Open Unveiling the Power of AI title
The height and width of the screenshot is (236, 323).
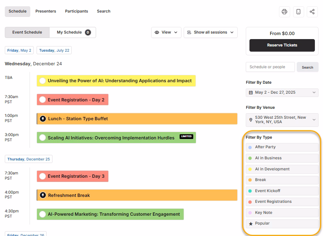coord(120,81)
